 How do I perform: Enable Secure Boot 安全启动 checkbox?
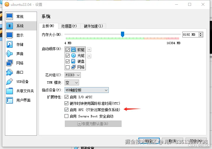pyautogui.click(x=66, y=116)
